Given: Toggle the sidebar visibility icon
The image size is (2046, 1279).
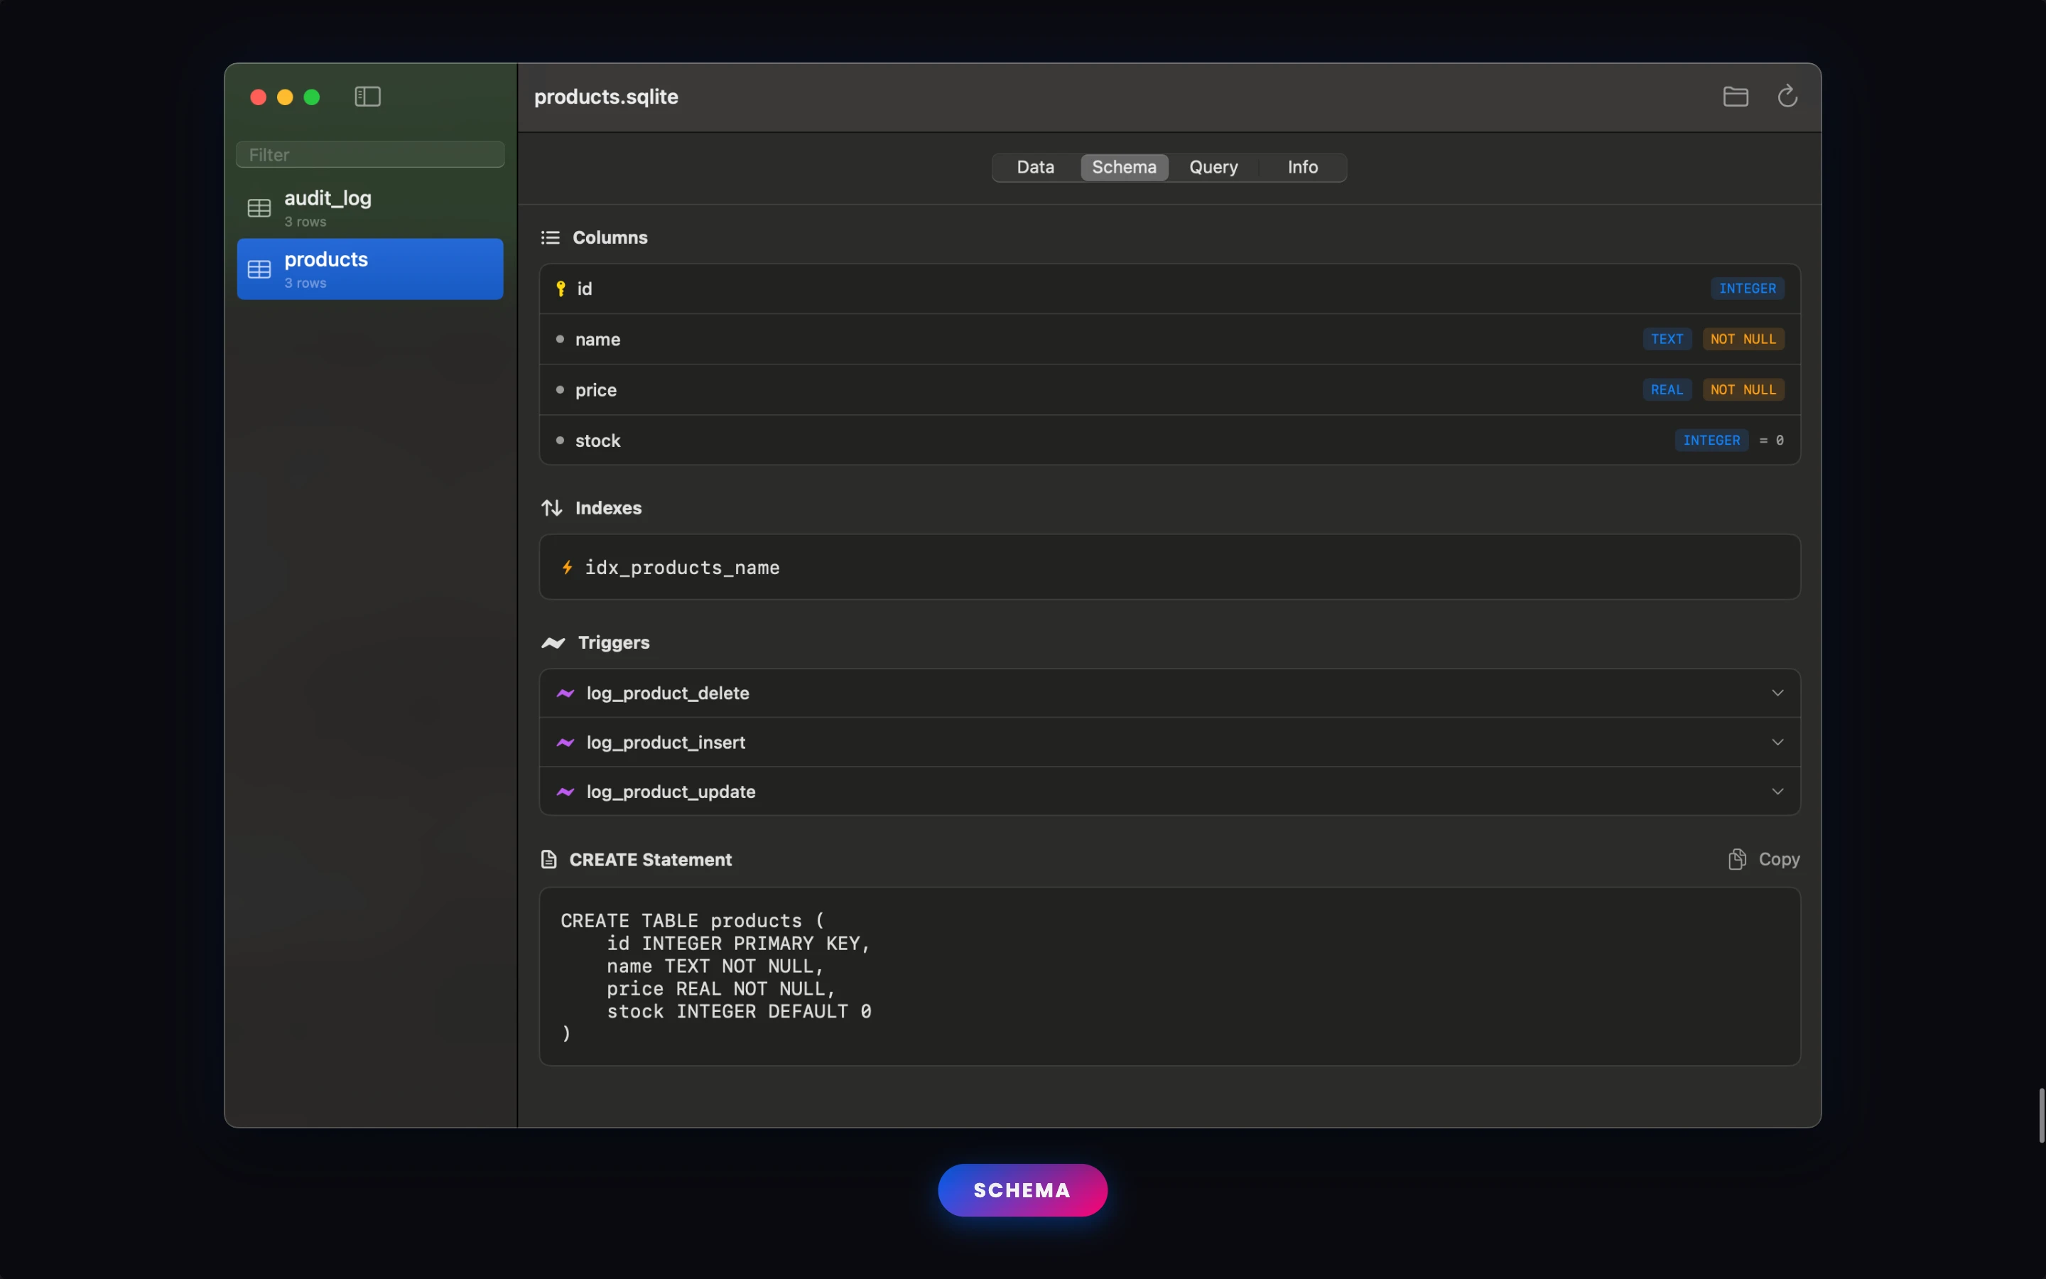Looking at the screenshot, I should tap(367, 97).
